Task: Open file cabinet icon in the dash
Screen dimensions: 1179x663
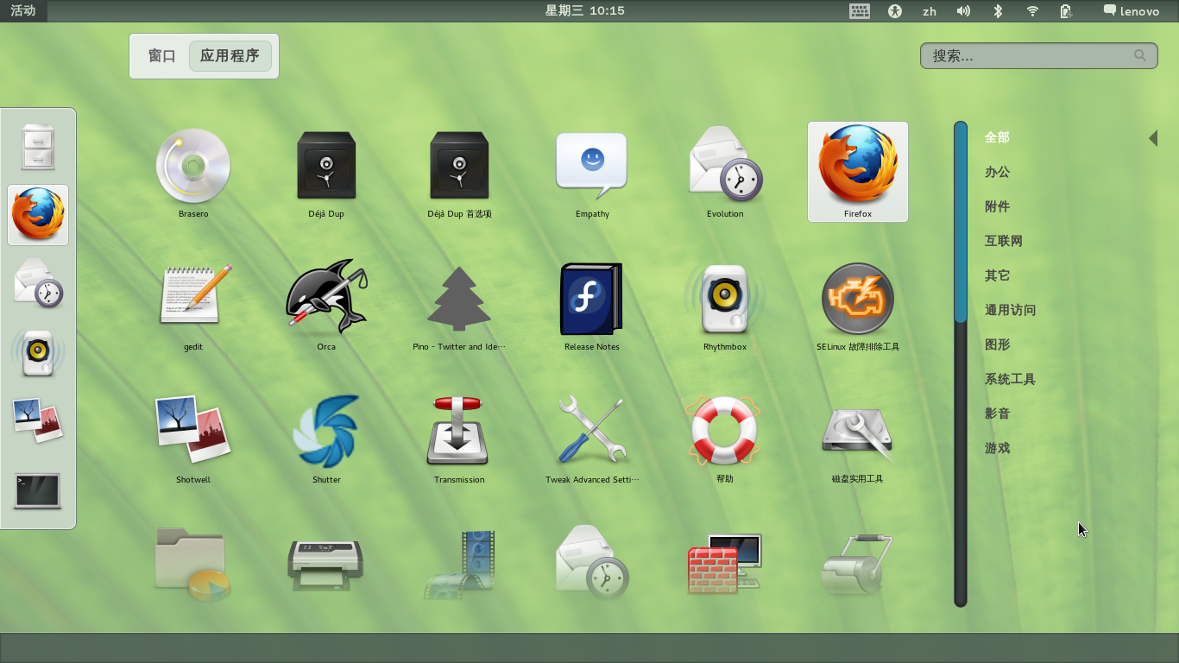Action: [x=38, y=146]
